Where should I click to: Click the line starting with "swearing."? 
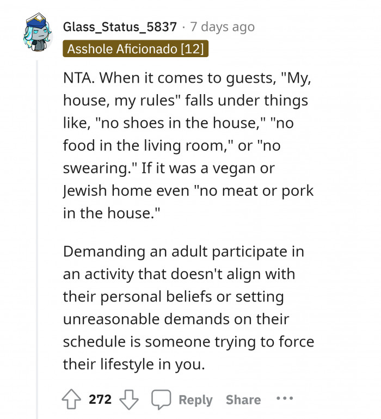click(169, 168)
